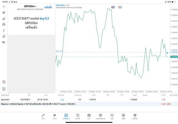The width and height of the screenshot is (178, 124).
Task: Select the crosshair tool in the sidebar
Action: pos(4,6)
